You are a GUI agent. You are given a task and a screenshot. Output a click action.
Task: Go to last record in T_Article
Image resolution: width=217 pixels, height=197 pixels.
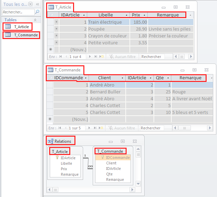pos(96,57)
